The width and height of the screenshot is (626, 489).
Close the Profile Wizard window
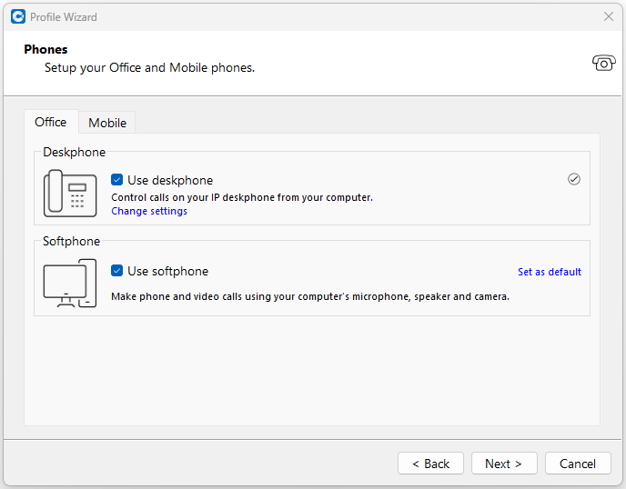[609, 16]
